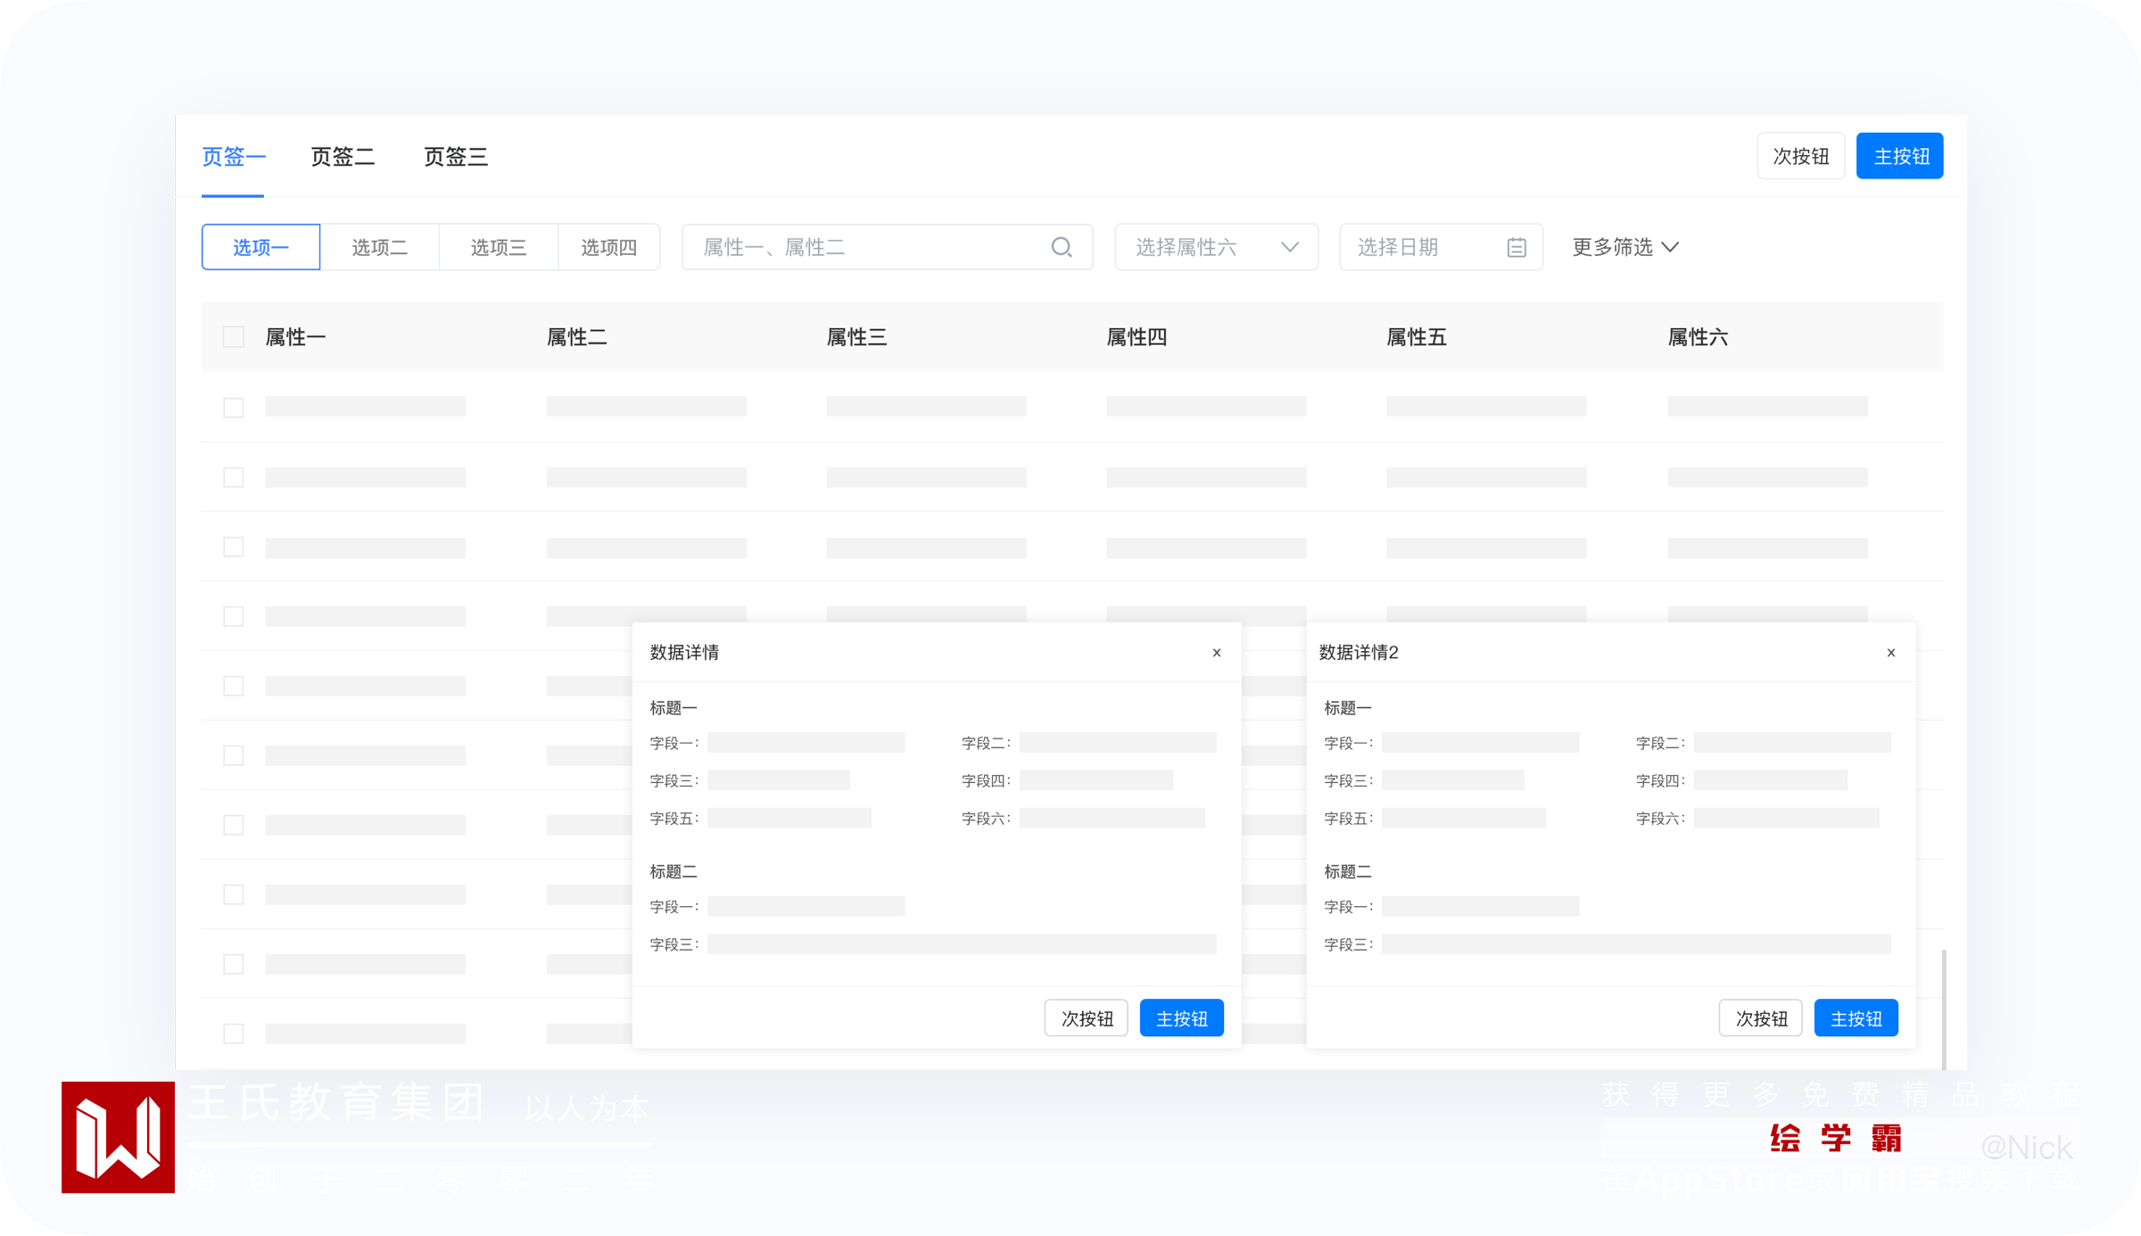Switch to the 页签三 tab

(x=456, y=157)
